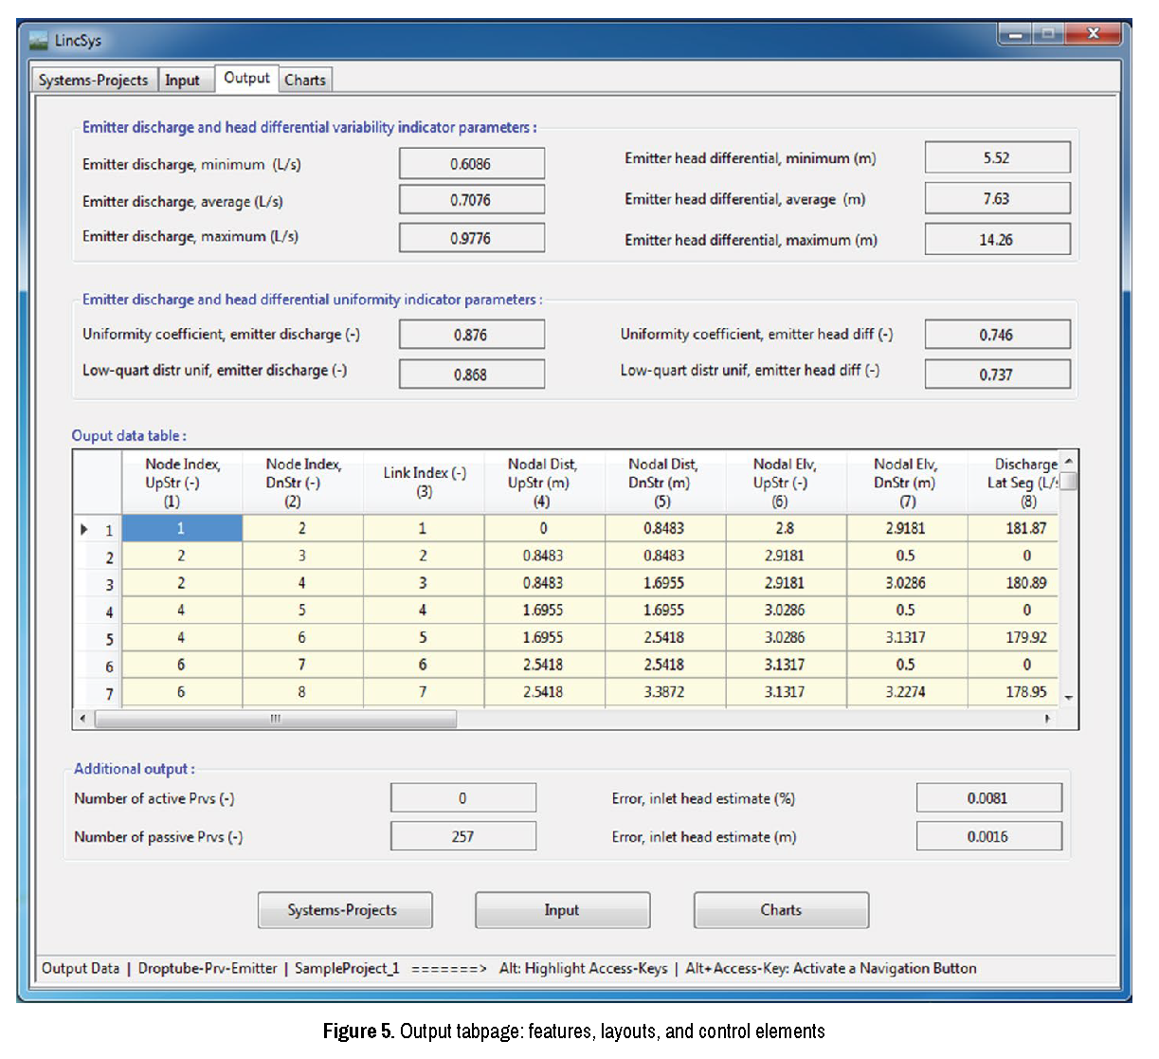This screenshot has height=1059, width=1159.
Task: Select the Number of passive Prvs field
Action: (x=462, y=836)
